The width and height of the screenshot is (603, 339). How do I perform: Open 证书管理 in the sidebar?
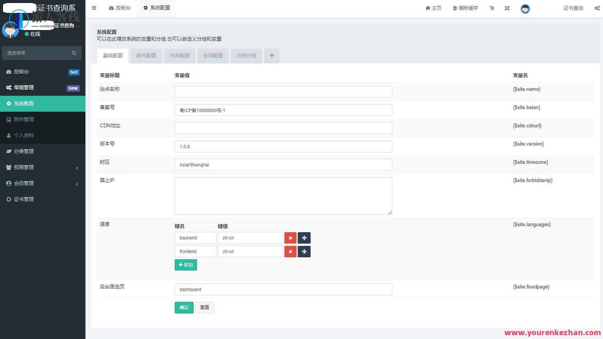24,199
